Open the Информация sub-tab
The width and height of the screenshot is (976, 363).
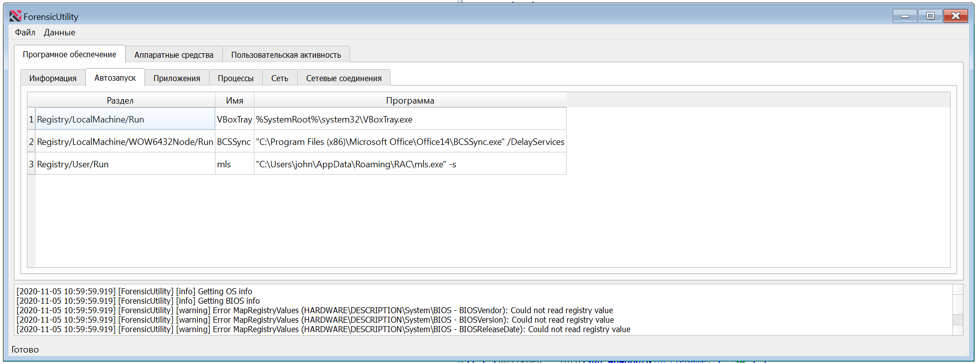pyautogui.click(x=53, y=78)
